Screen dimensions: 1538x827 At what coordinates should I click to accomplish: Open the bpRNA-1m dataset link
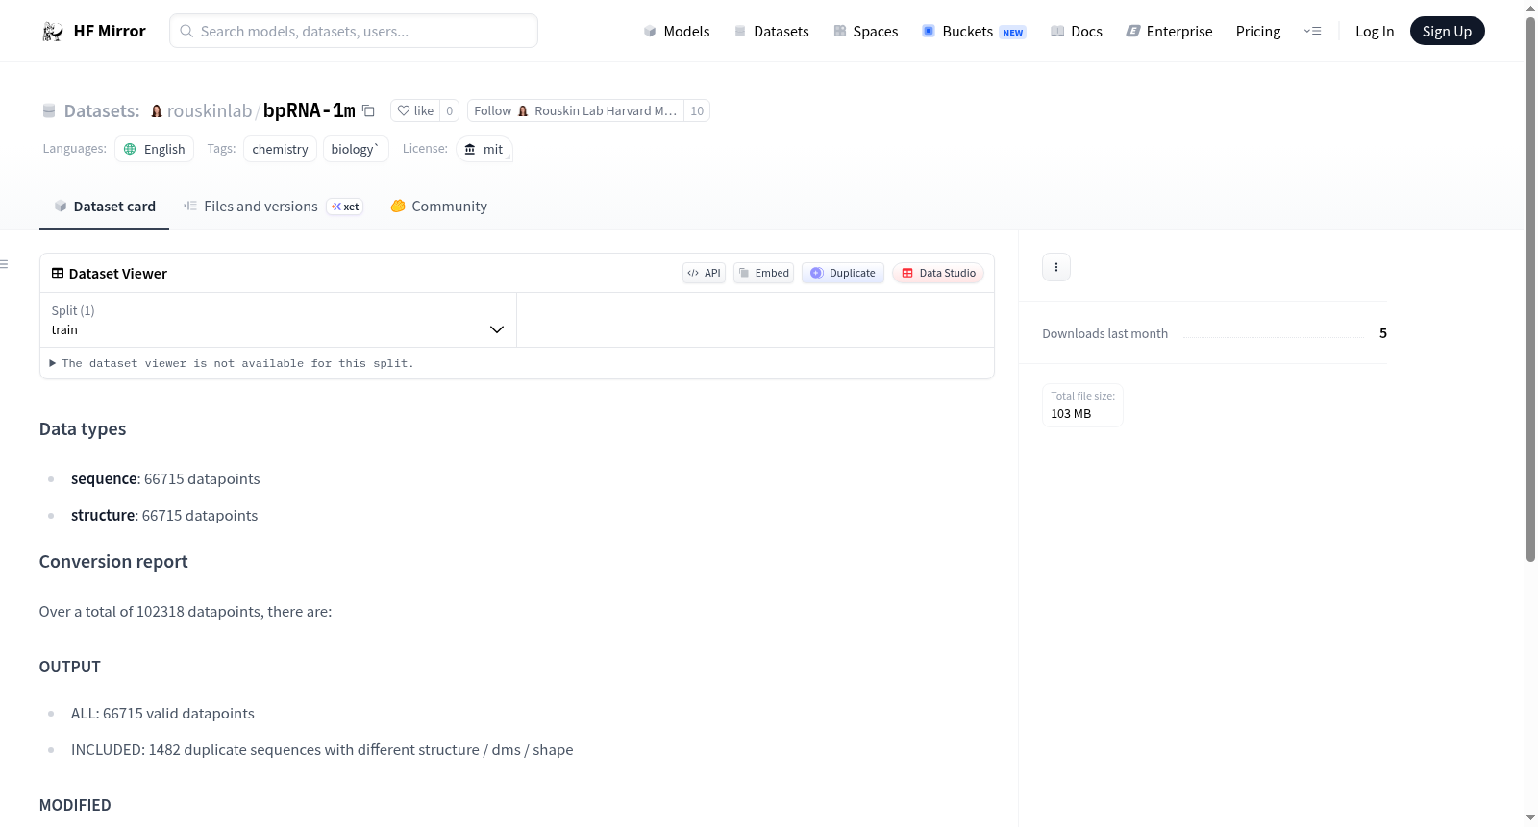(310, 111)
